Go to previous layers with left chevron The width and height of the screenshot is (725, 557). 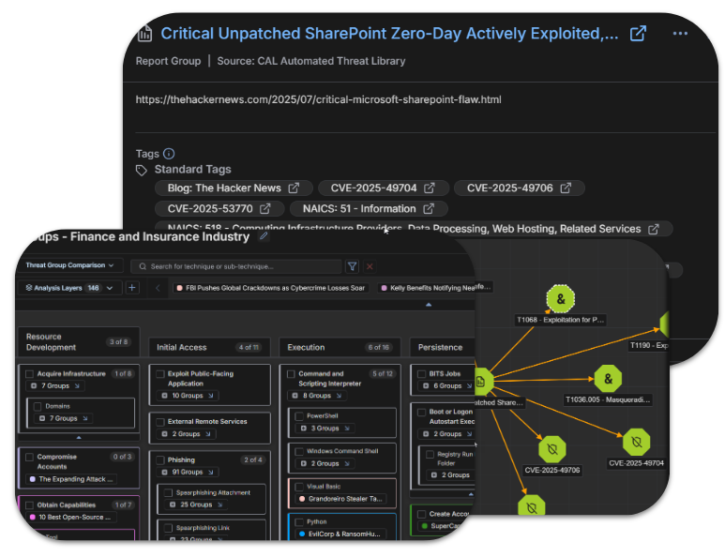[x=158, y=288]
